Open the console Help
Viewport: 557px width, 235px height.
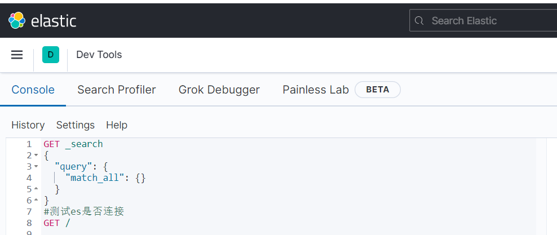[x=117, y=125]
